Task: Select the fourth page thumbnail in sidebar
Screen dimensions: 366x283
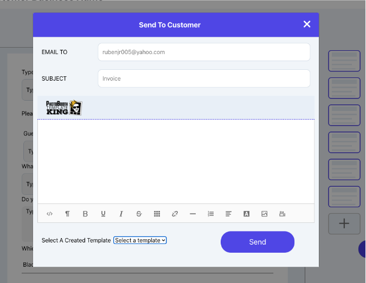Action: pos(344,142)
